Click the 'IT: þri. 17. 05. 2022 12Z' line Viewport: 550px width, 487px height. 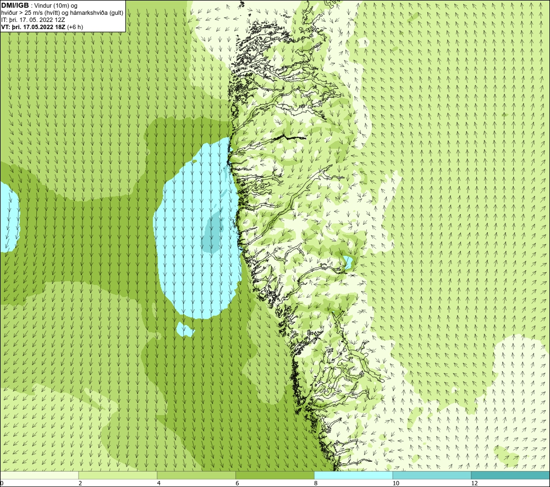click(x=33, y=20)
